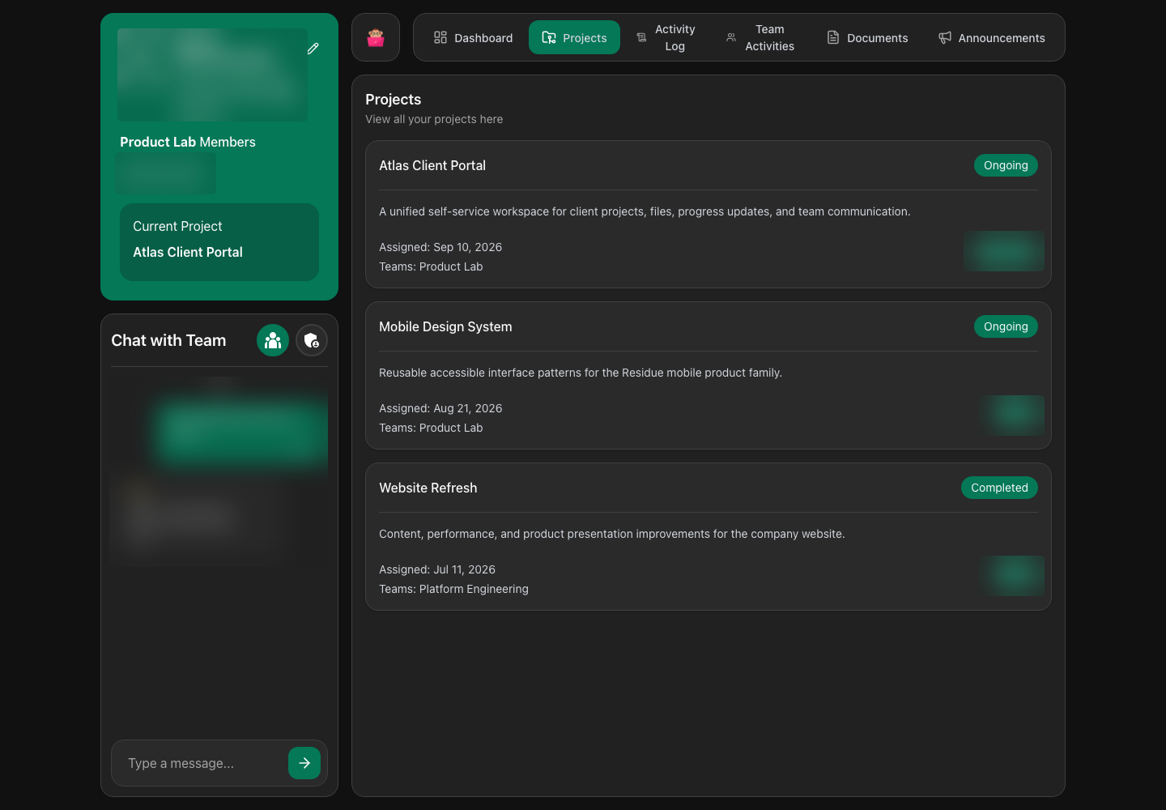The width and height of the screenshot is (1166, 810).
Task: Click the Atlas Client Portal description text
Action: click(645, 211)
